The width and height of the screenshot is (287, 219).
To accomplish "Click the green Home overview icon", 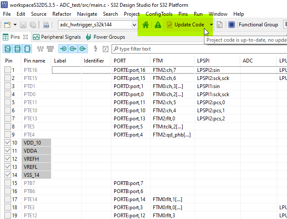I will (146, 25).
